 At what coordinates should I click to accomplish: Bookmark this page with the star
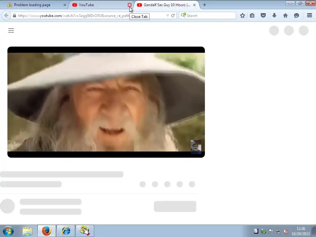pos(243,15)
